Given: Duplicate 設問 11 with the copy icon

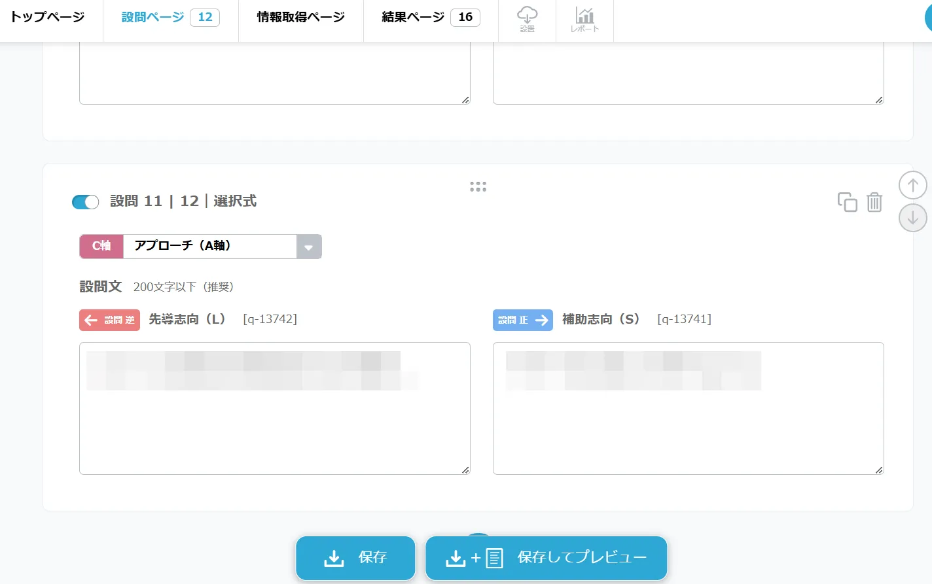Looking at the screenshot, I should [847, 202].
